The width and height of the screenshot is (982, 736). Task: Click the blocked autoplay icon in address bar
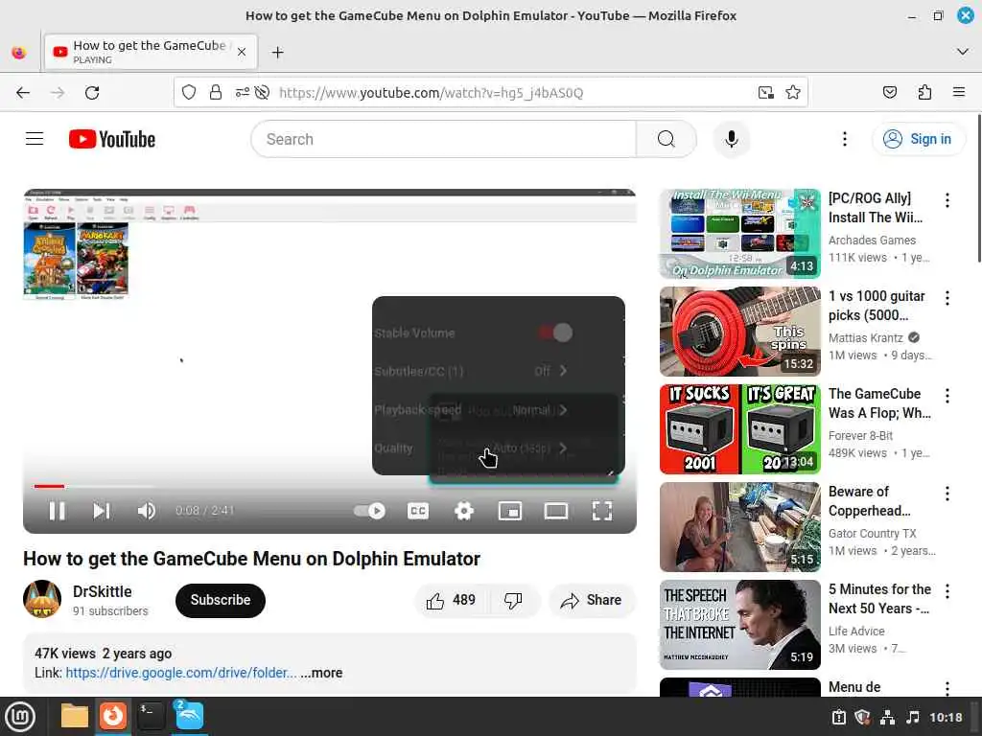pos(263,93)
